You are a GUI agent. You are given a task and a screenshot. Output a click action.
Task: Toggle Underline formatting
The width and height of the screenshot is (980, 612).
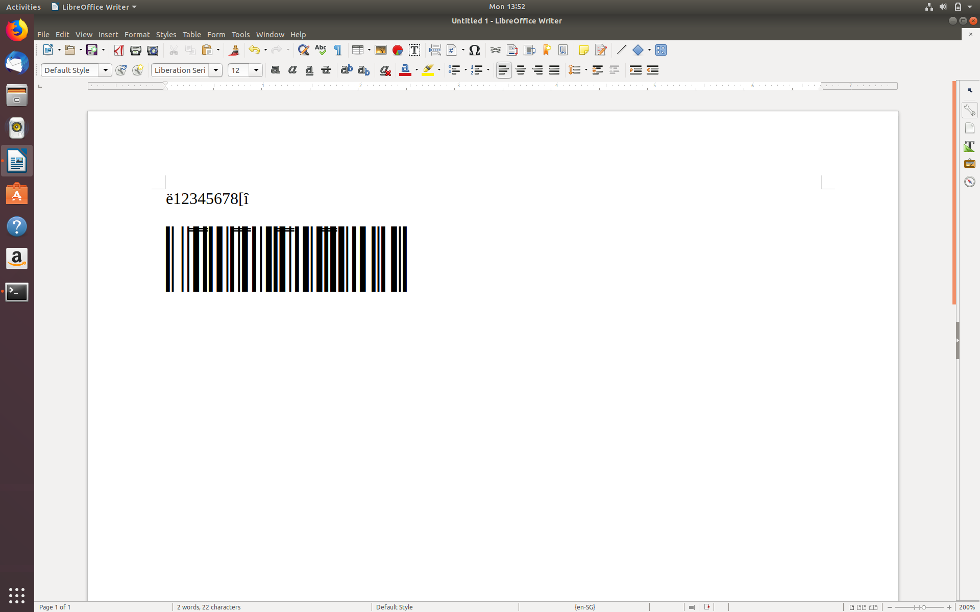point(309,70)
